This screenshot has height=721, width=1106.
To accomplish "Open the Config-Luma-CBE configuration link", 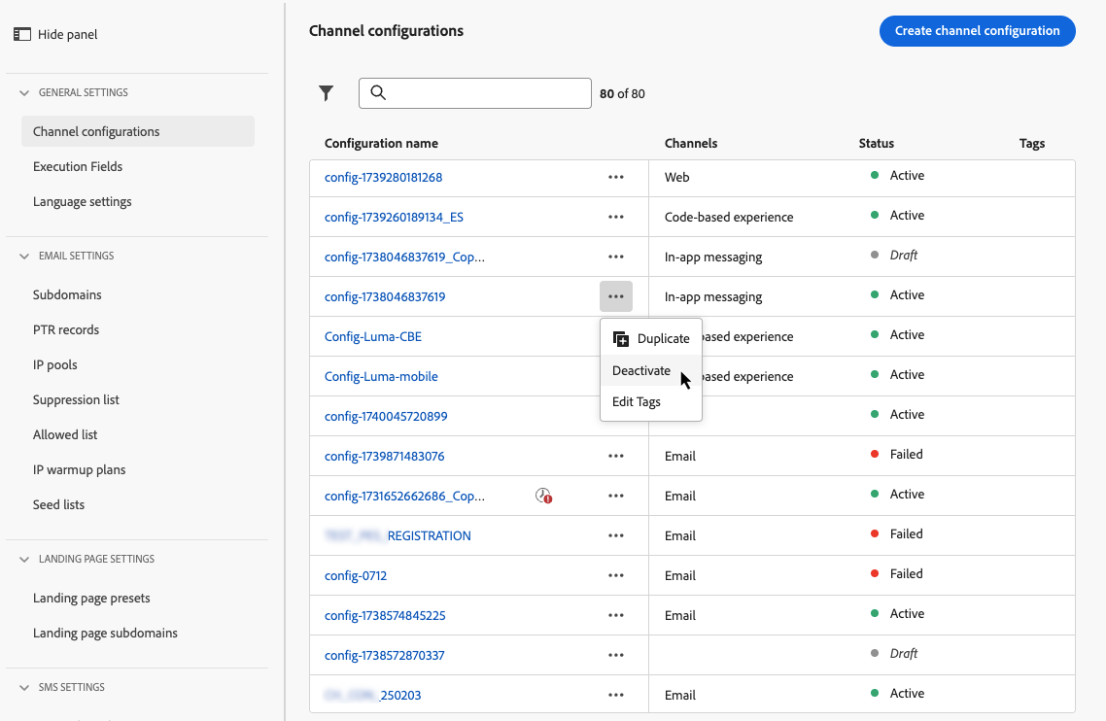I will pyautogui.click(x=373, y=337).
